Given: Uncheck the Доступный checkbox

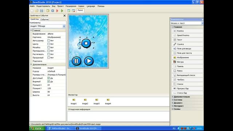Looking at the screenshot, I should coord(48,78).
